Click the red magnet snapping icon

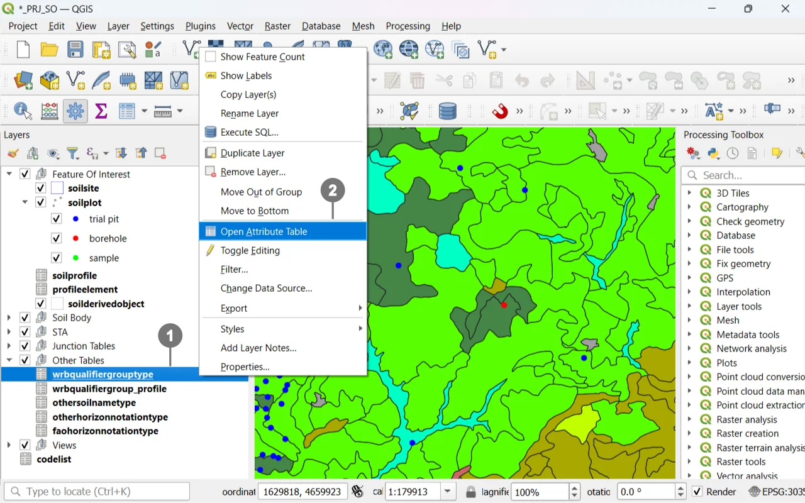(499, 111)
